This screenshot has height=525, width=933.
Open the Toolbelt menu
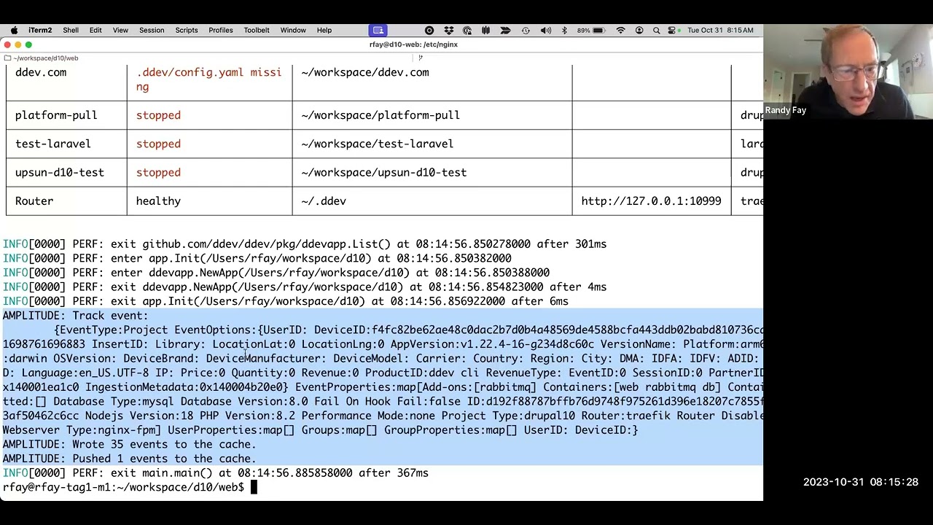[x=257, y=31]
